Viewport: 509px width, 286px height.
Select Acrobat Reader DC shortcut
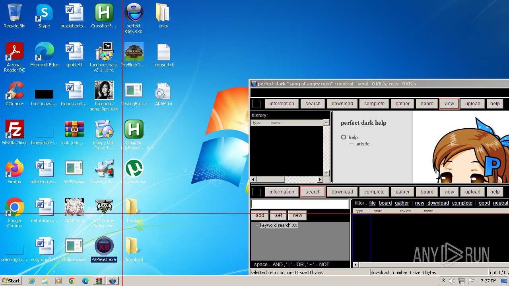(14, 57)
